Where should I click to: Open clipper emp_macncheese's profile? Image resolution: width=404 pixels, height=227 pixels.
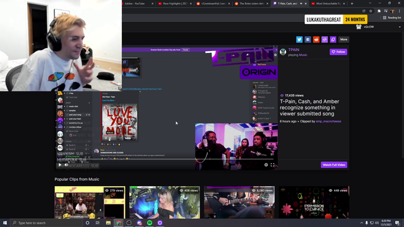(328, 121)
